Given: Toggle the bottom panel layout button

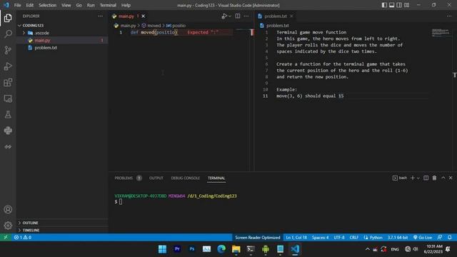Looking at the screenshot, I should click(x=392, y=5).
